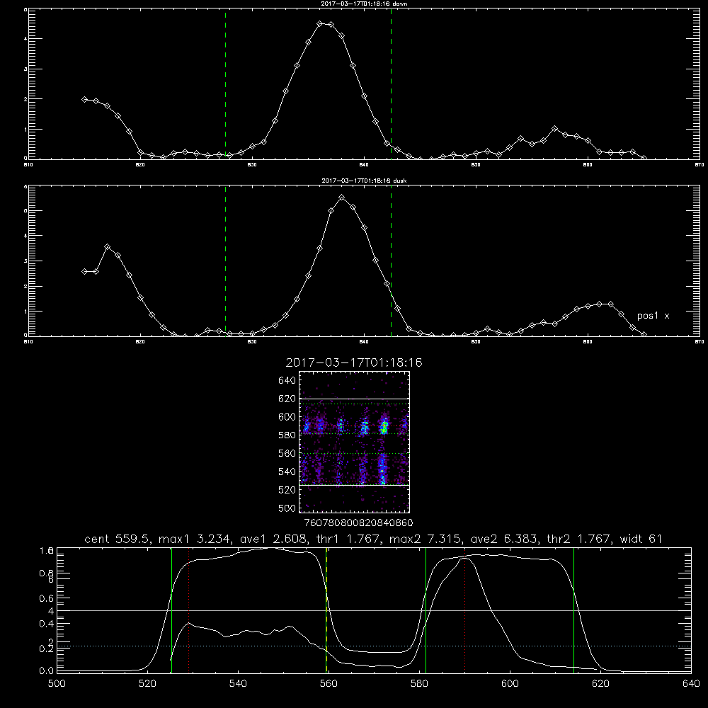Open the spectral heat map image

point(355,442)
